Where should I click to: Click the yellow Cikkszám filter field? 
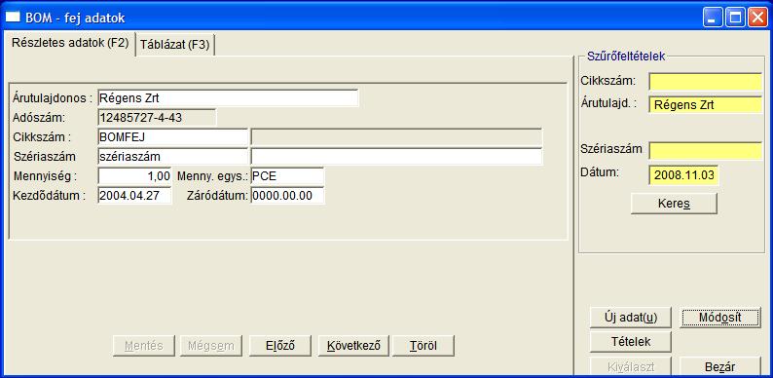pyautogui.click(x=706, y=82)
